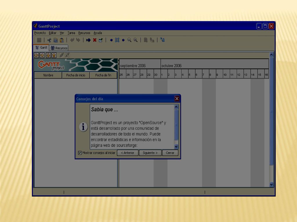
Task: Click the Copy icon in toolbar
Action: point(55,40)
